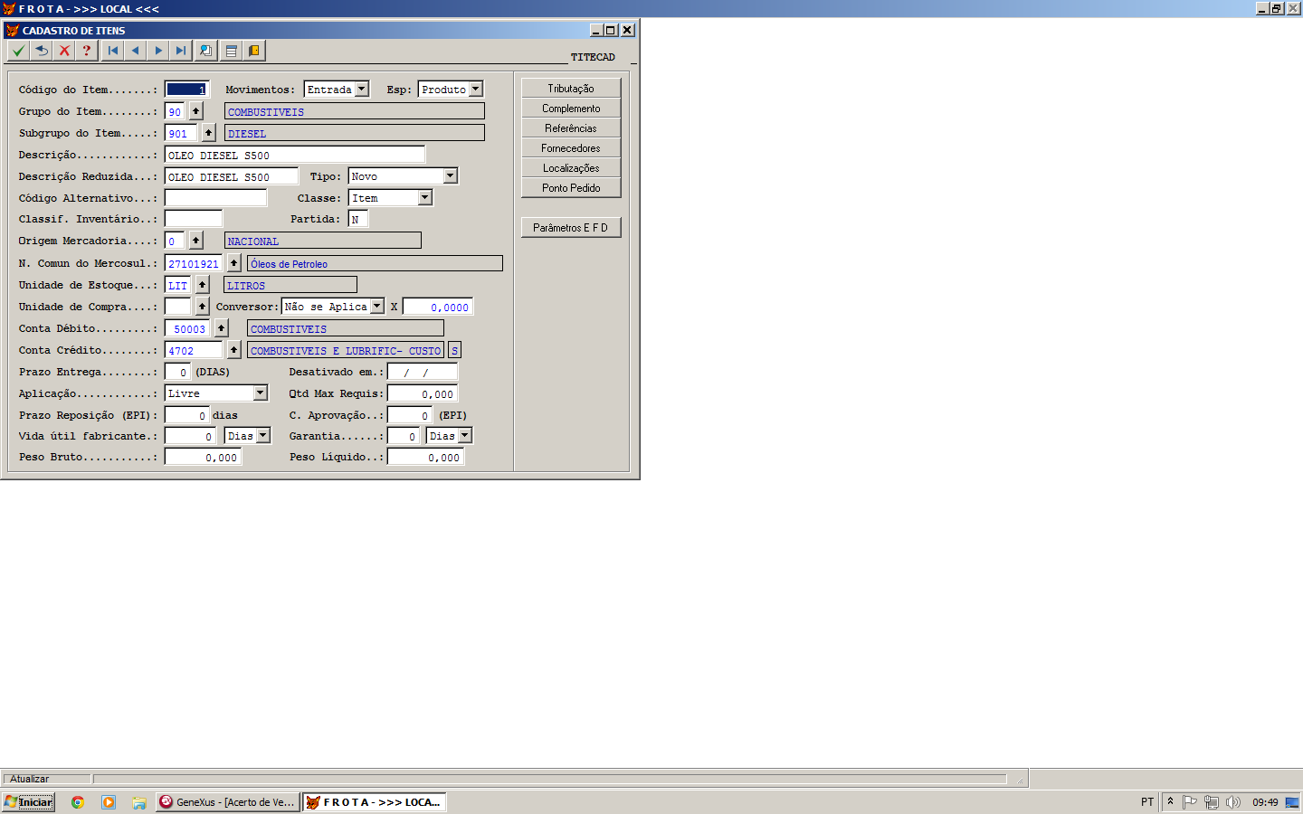Open the Referências panel
The width and height of the screenshot is (1303, 814).
point(571,128)
